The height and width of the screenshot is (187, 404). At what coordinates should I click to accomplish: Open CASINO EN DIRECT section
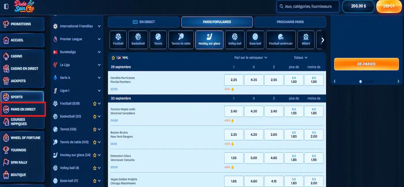pos(23,68)
